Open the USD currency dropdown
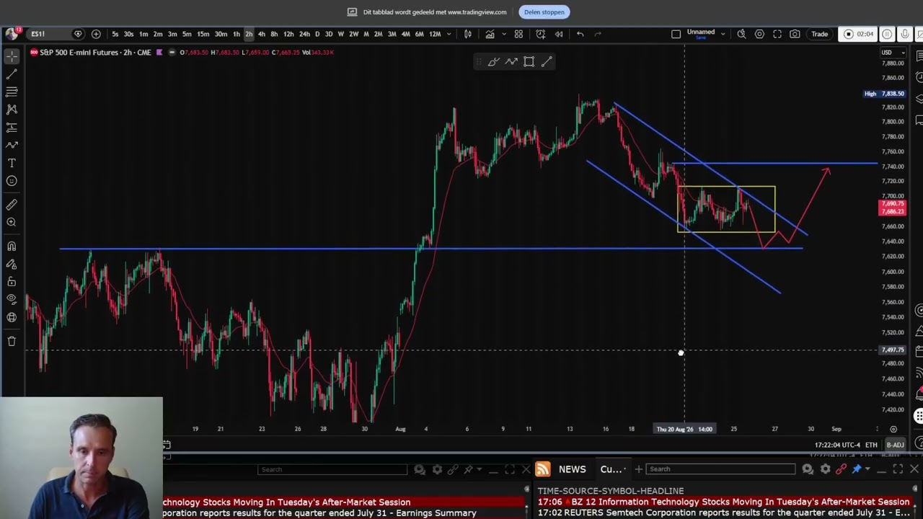Screen dimensions: 923x519 893,53
